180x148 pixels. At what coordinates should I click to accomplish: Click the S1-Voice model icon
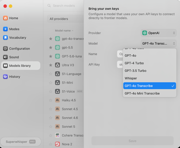(x=57, y=91)
